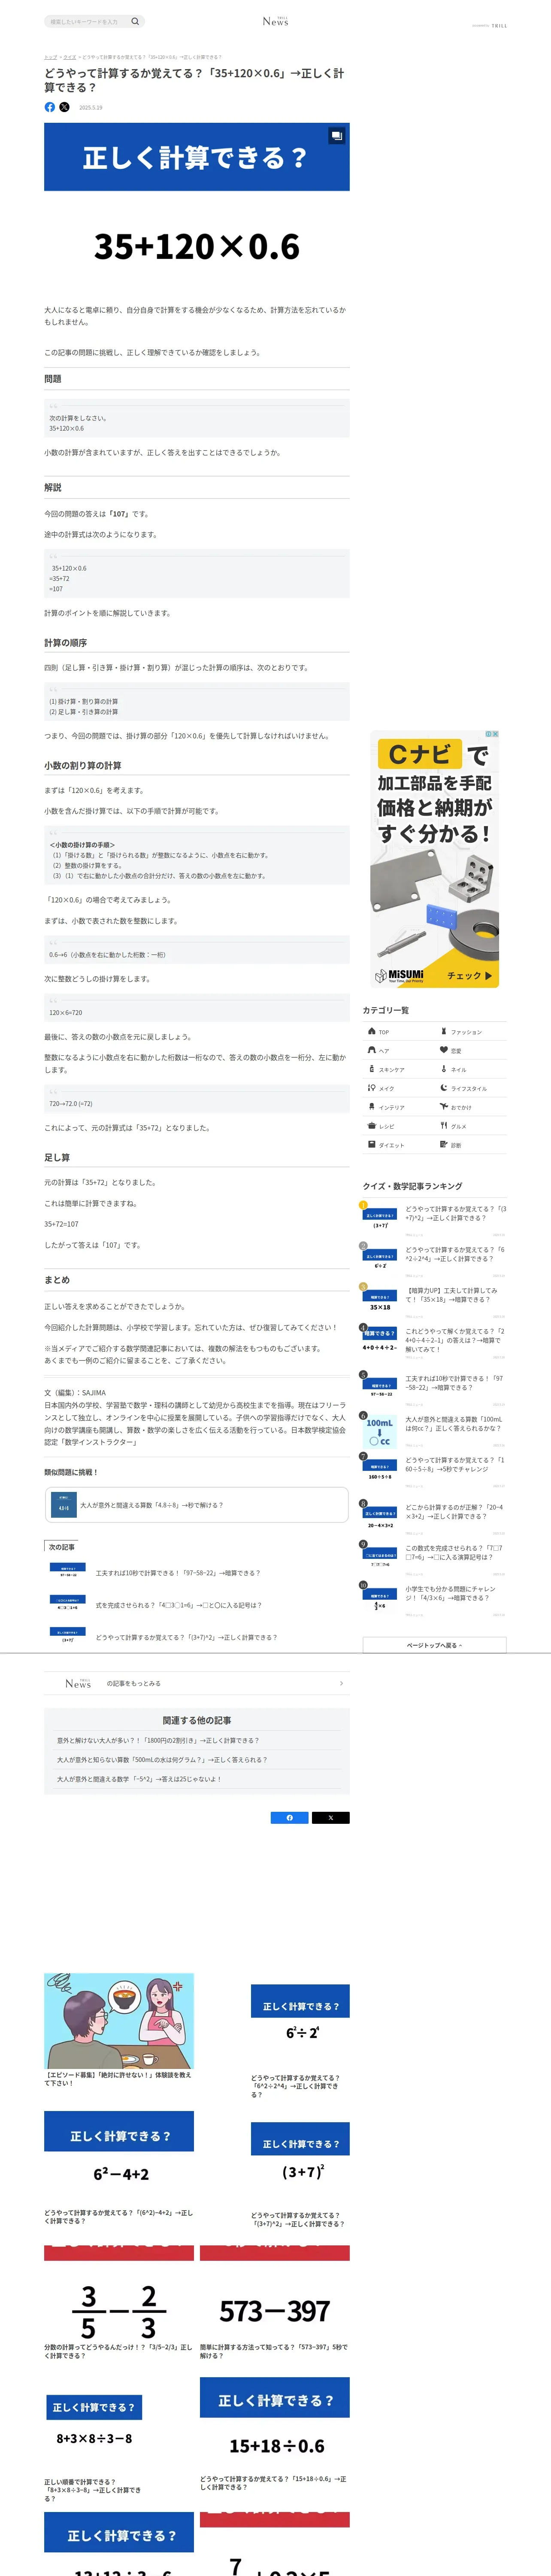The width and height of the screenshot is (551, 2576).
Task: Open recommended card 3/5−2/3 fractions
Action: click(119, 2303)
